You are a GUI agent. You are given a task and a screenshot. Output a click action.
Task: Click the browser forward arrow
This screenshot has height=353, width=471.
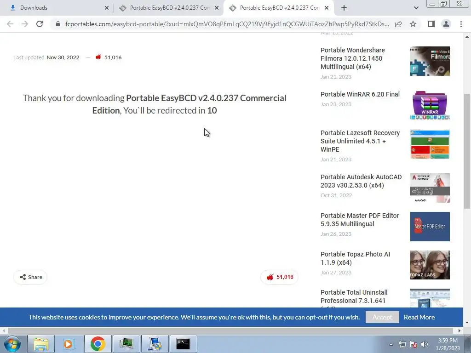pyautogui.click(x=25, y=24)
